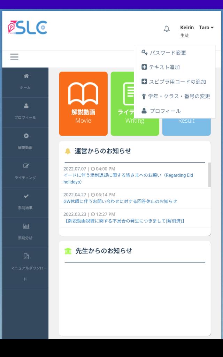223x357 pixels.
Task: Open 添削結果 sidebar item
Action: (25, 203)
